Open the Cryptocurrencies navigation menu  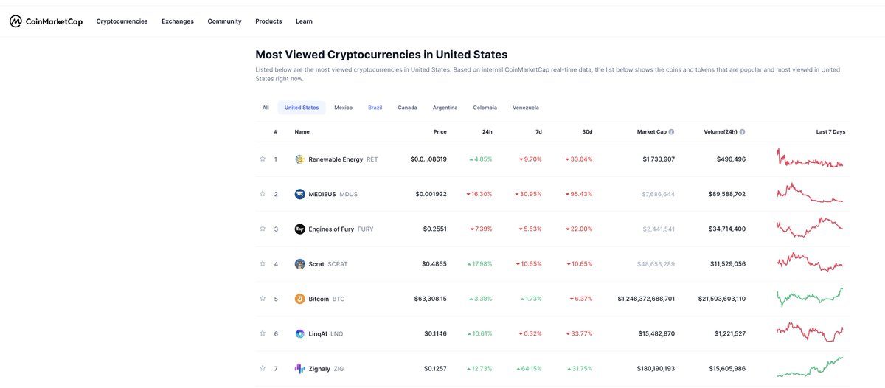point(122,21)
